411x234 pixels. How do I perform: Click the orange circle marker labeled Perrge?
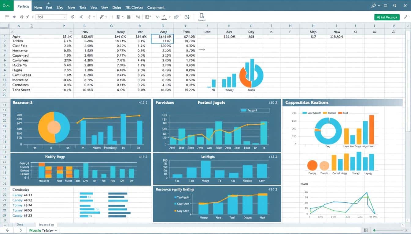coord(312,165)
